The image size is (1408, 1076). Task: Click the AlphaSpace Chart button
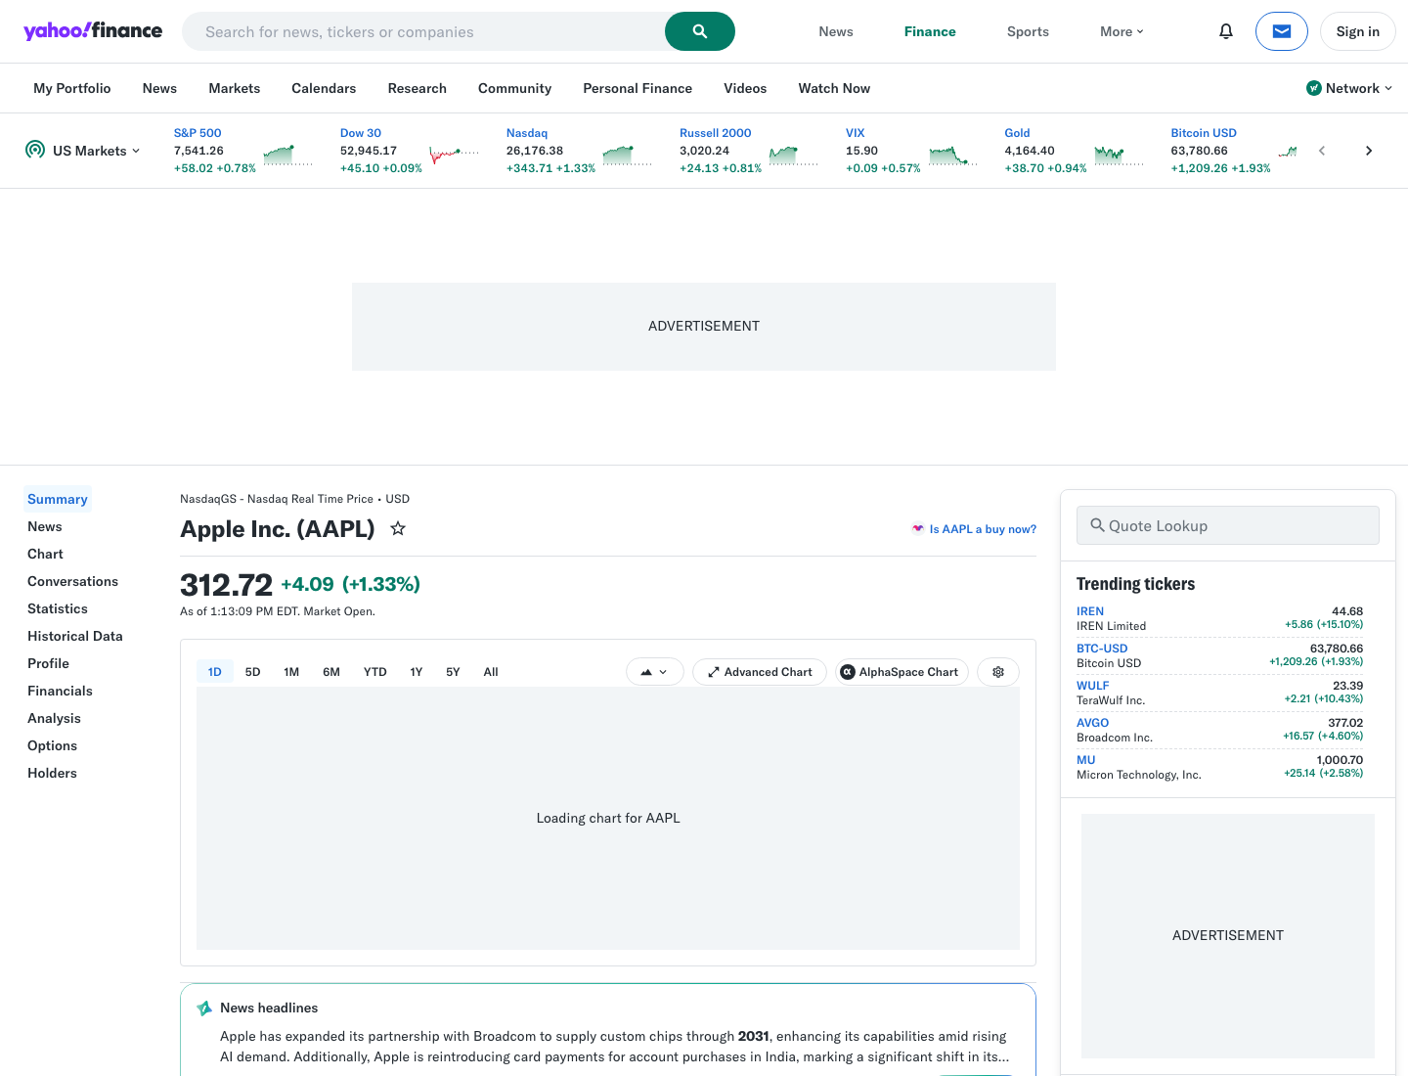900,672
